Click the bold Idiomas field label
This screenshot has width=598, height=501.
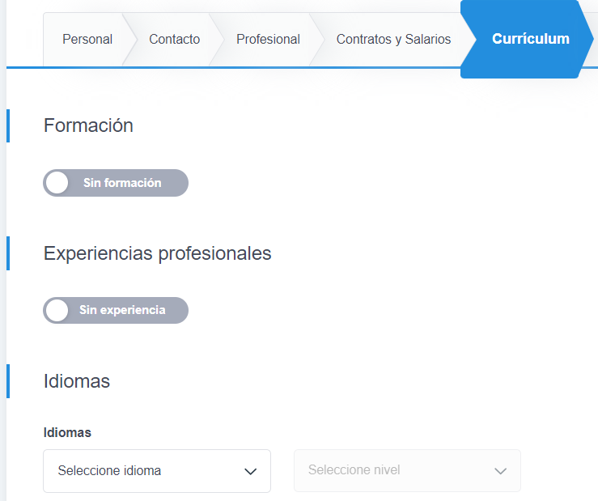67,432
